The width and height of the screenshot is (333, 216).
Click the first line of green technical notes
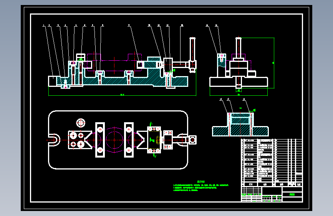click(x=201, y=185)
